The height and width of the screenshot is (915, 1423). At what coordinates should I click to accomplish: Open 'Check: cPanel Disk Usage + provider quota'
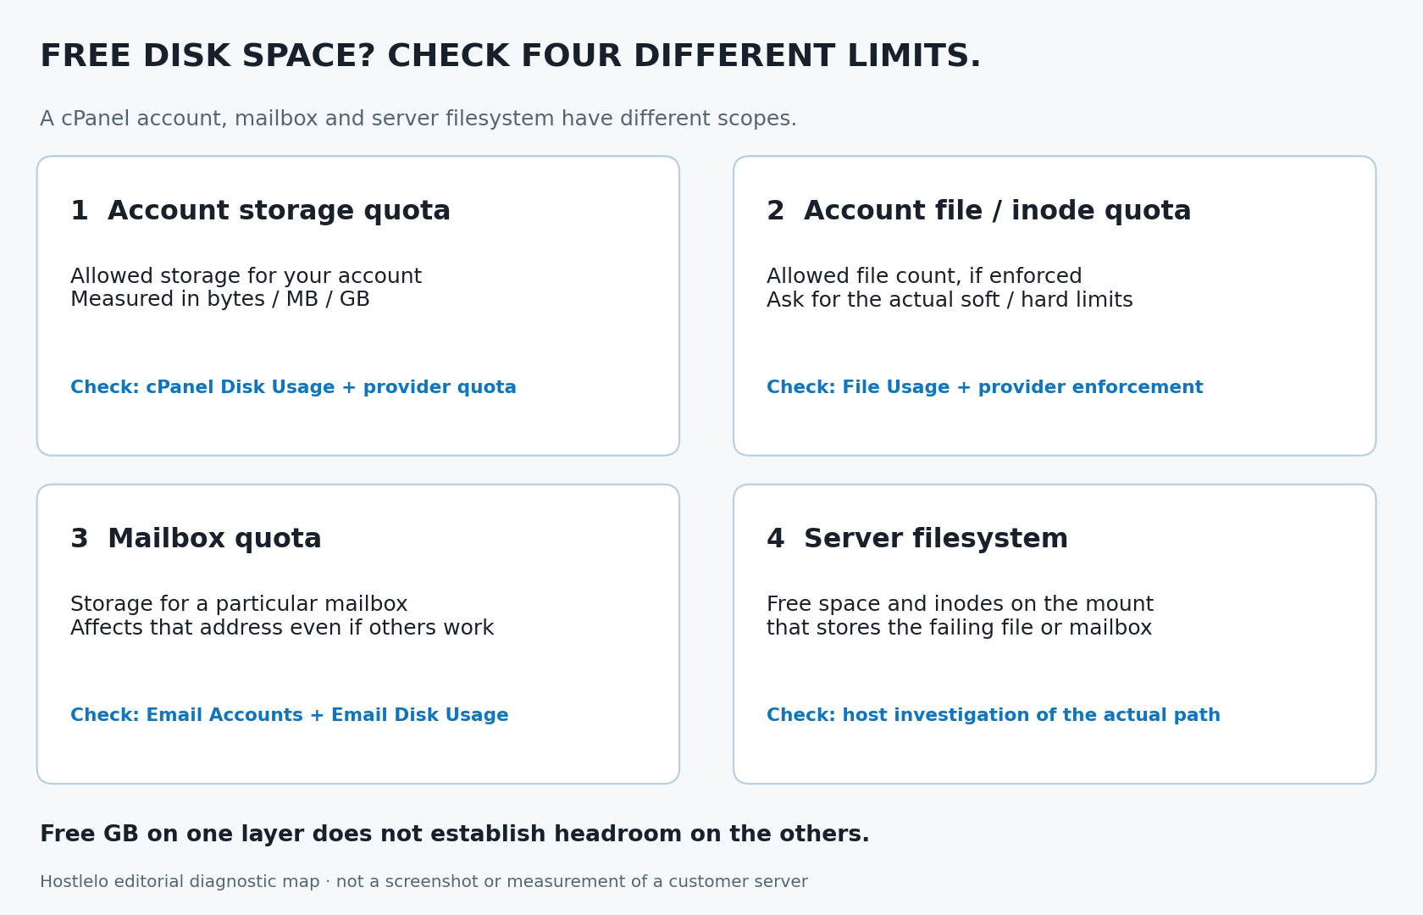point(293,387)
